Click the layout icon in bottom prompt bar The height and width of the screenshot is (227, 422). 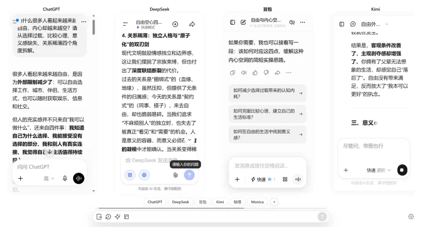coord(126,217)
